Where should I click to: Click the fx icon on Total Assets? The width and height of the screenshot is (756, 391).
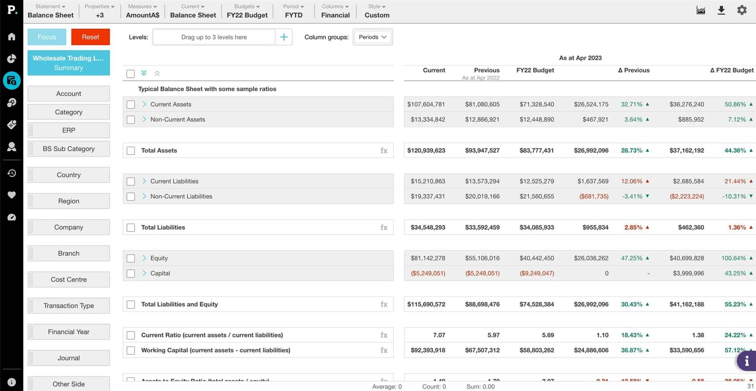coord(384,150)
